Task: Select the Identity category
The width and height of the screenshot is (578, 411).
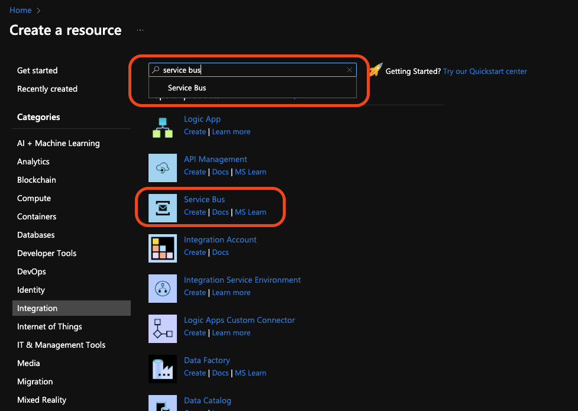Action: (31, 290)
